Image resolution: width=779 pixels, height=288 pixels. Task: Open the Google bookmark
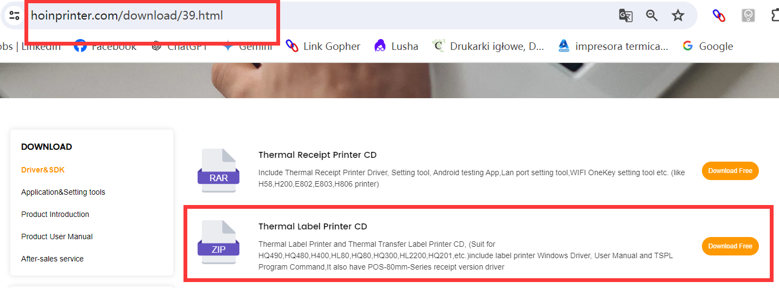pos(708,46)
